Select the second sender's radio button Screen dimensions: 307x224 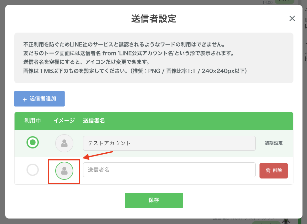(33, 170)
